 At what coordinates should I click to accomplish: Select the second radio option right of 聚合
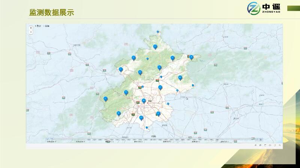click(x=44, y=26)
